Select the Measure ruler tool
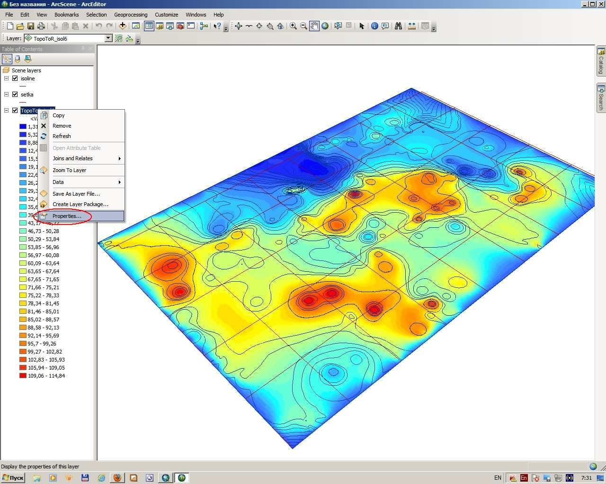Image resolution: width=606 pixels, height=484 pixels. coord(411,26)
